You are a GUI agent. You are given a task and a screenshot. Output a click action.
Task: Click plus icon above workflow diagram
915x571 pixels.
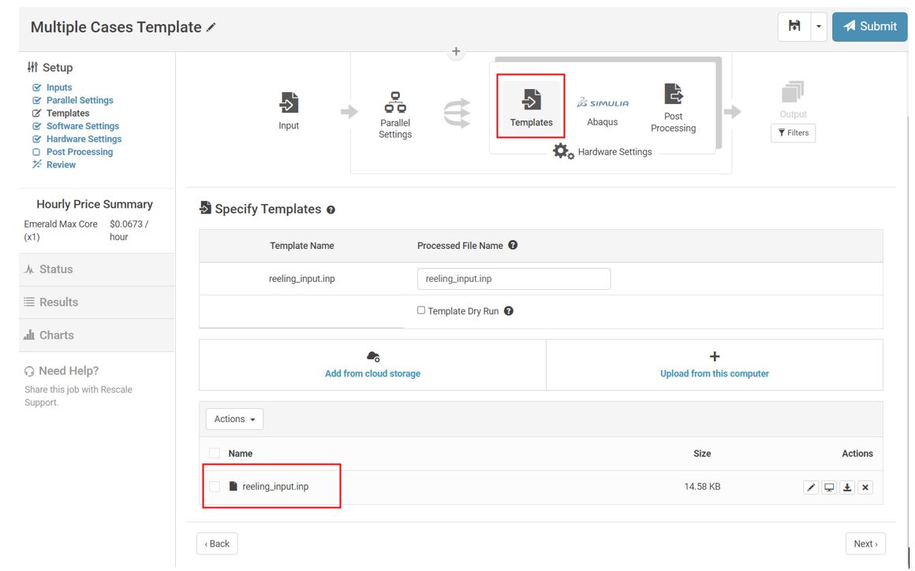[457, 51]
